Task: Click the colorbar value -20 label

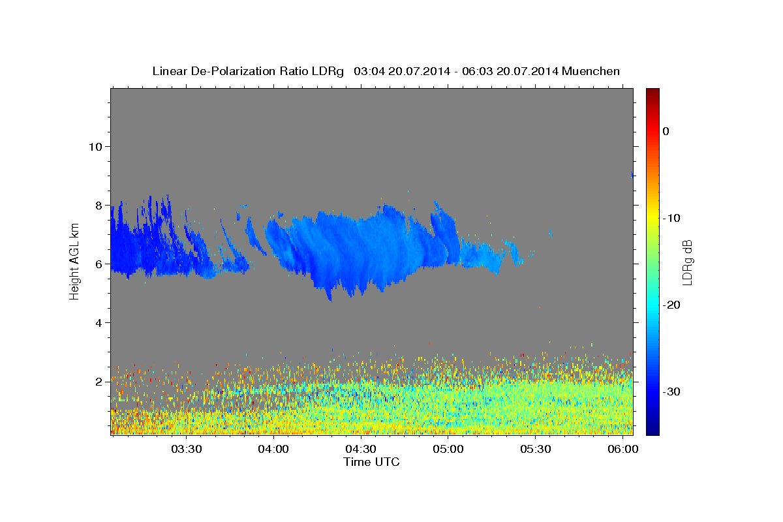Action: 673,305
